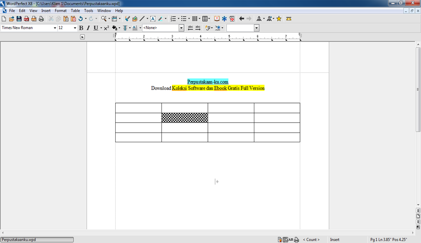Click the highlight marker tool
421x243 pixels.
coord(160,19)
